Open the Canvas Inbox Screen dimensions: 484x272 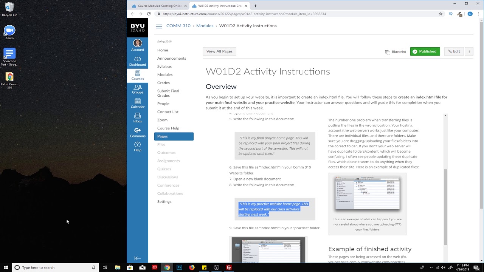pyautogui.click(x=138, y=118)
